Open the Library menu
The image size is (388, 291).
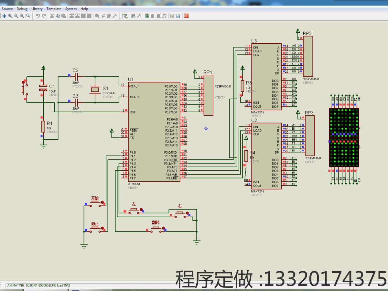click(37, 9)
